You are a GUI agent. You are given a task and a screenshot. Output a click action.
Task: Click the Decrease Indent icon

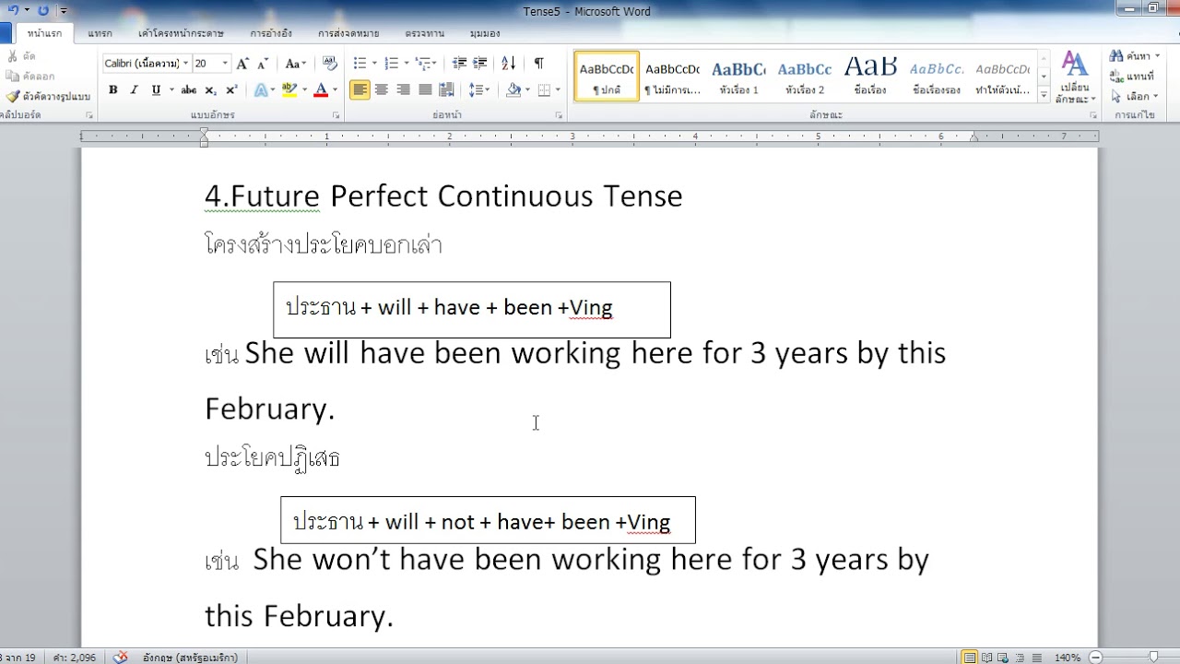coord(458,64)
